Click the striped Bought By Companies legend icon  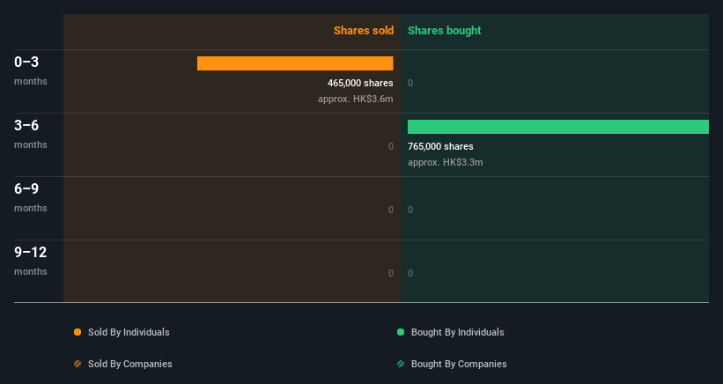coord(401,364)
